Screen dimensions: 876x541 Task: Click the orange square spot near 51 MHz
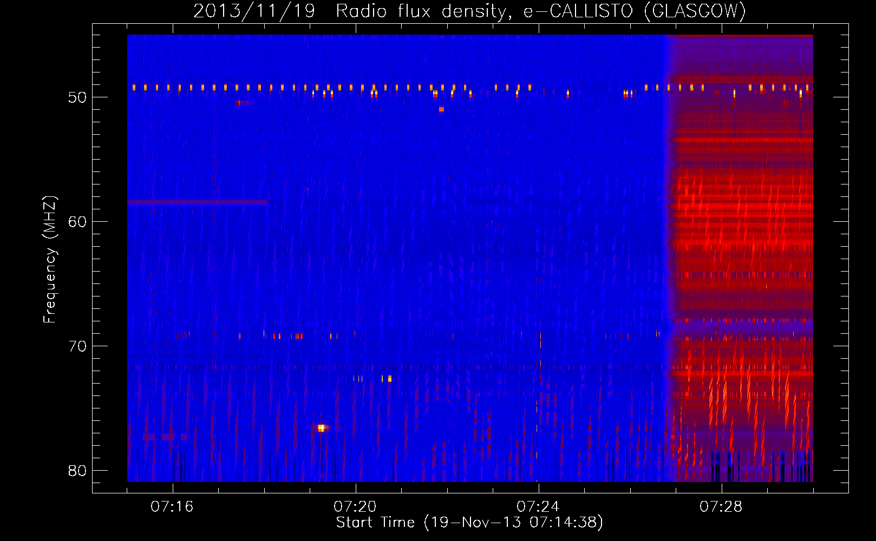[x=441, y=109]
